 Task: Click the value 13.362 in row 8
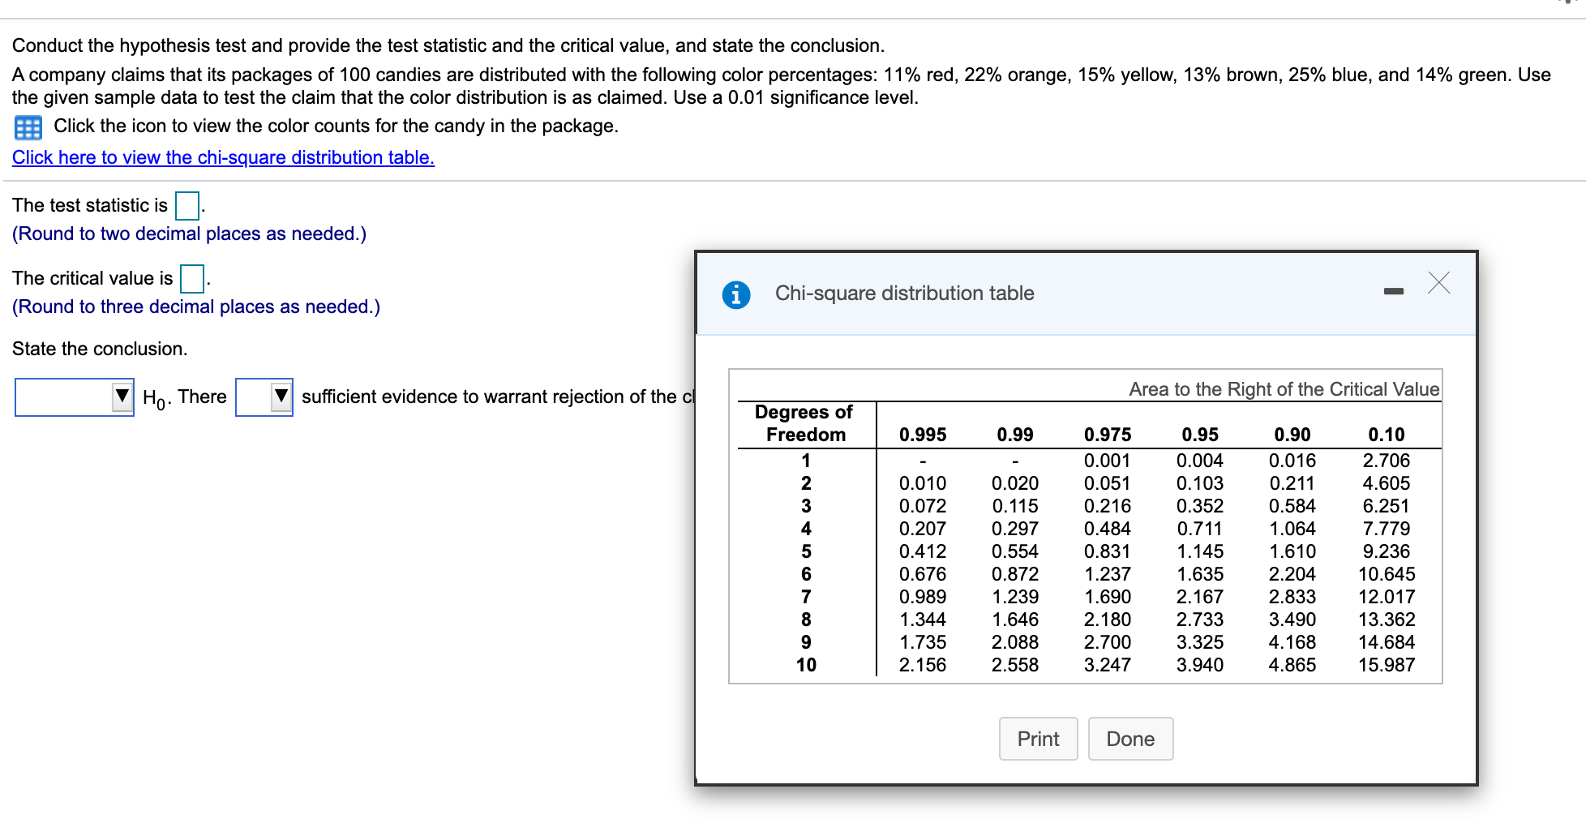click(1387, 620)
